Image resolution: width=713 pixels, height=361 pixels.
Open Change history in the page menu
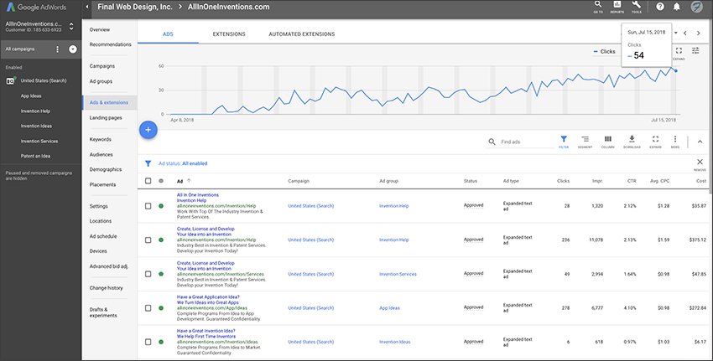[x=106, y=288]
